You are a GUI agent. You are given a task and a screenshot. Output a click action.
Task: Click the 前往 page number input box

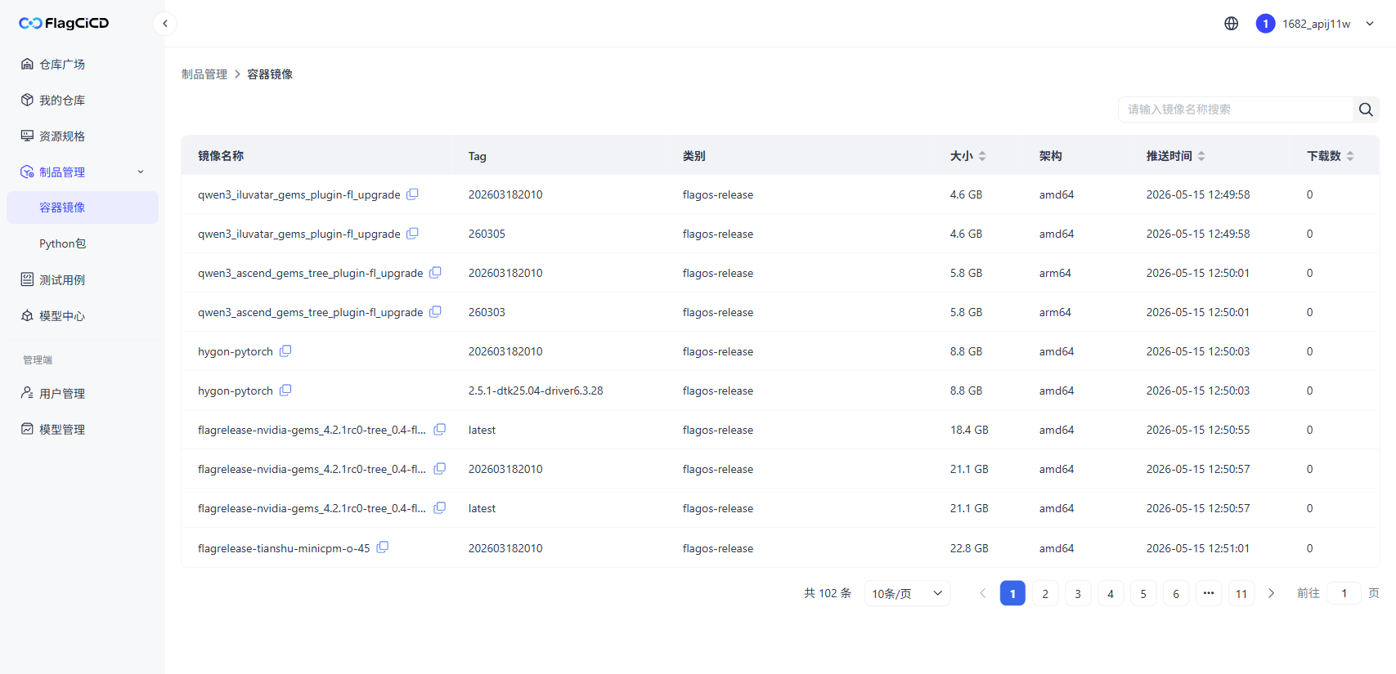(1344, 593)
